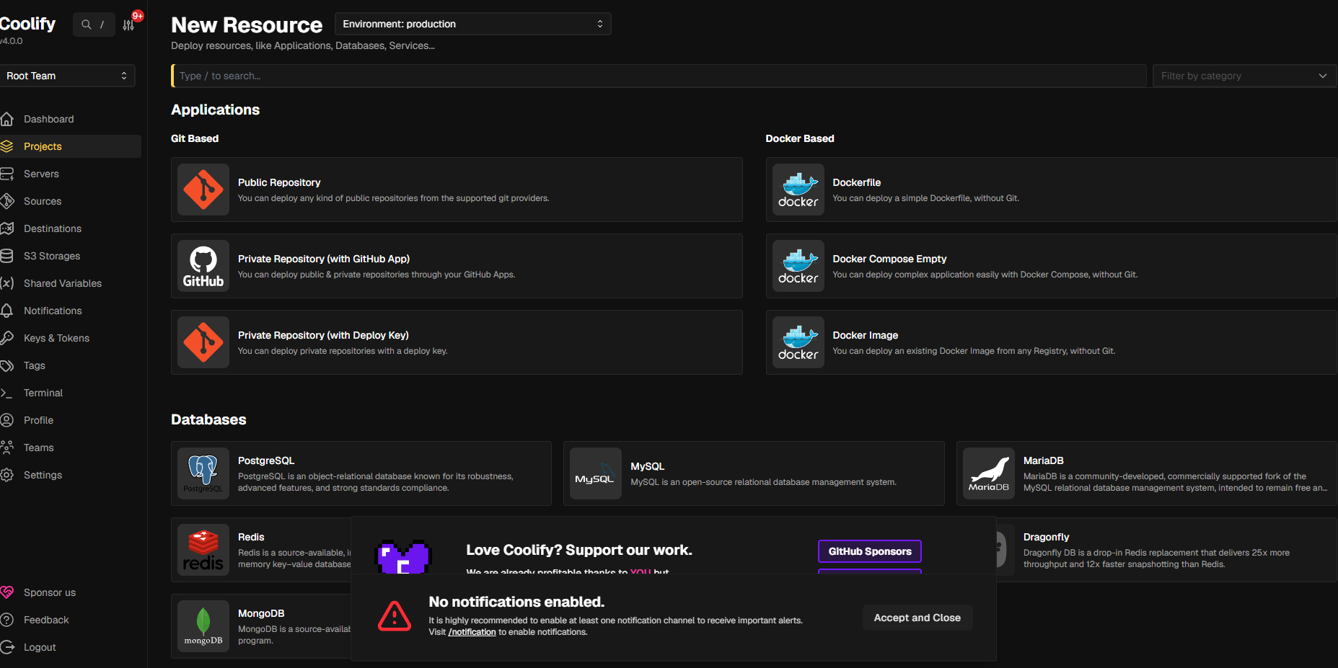Viewport: 1338px width, 668px height.
Task: Click the Keys & Tokens key icon
Action: click(x=7, y=338)
